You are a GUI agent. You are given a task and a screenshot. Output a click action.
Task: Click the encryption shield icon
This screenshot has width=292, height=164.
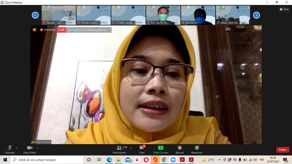(x=35, y=30)
